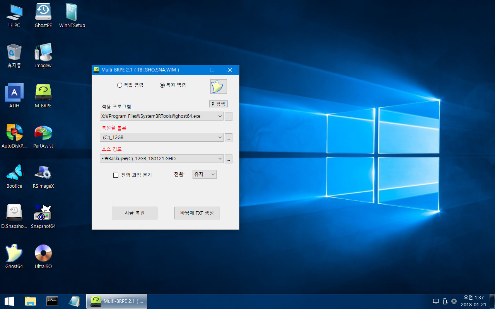Click the X circle tray icon
495x309 pixels.
[x=454, y=301]
